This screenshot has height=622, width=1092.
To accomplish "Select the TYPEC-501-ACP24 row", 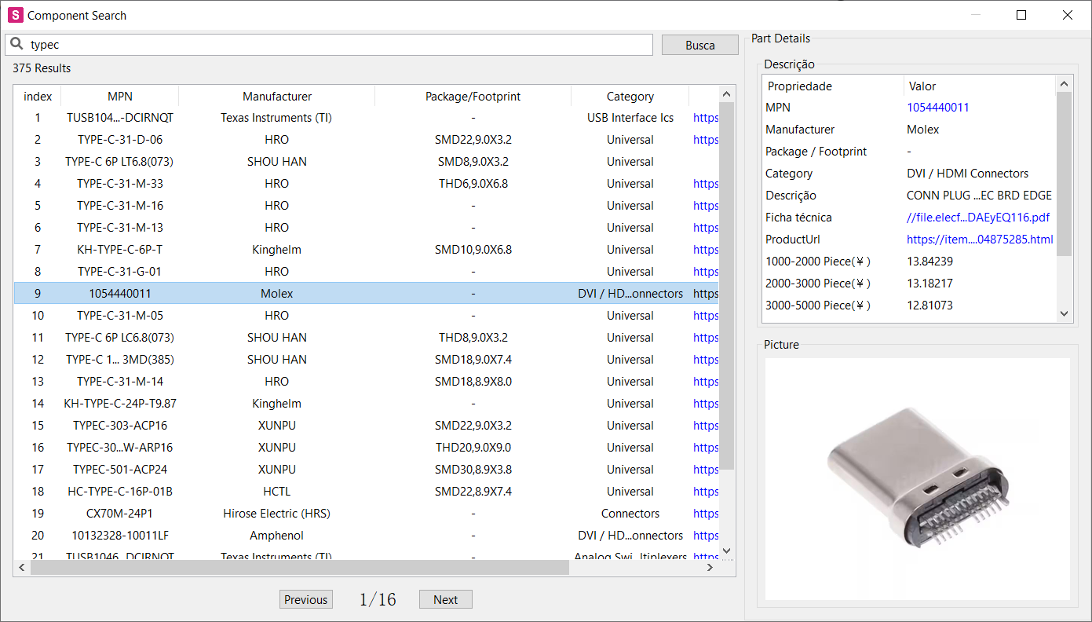I will [366, 470].
